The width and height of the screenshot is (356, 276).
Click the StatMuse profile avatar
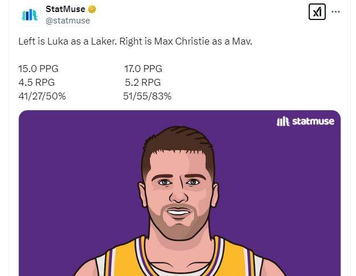(x=29, y=15)
